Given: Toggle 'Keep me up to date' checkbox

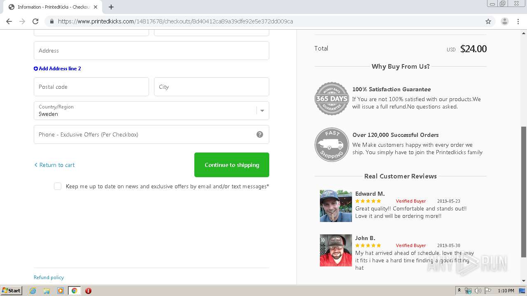Looking at the screenshot, I should click(x=58, y=186).
